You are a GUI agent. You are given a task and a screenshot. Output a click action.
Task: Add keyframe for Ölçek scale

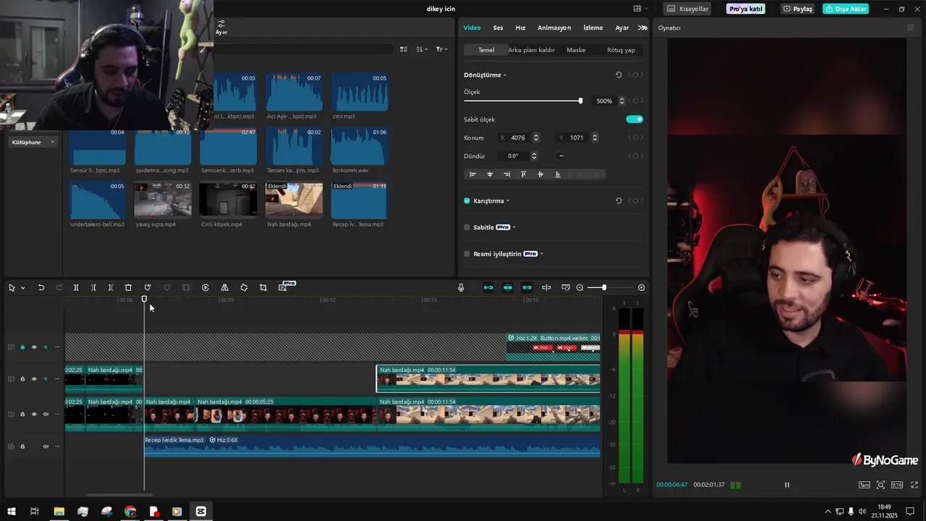[635, 101]
